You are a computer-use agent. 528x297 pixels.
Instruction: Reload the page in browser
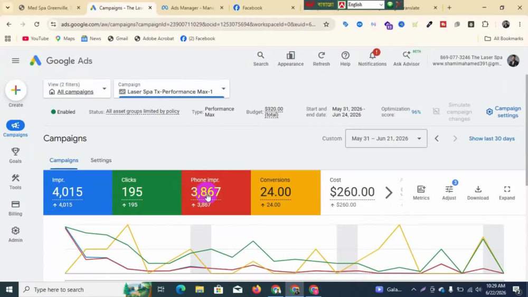[37, 24]
